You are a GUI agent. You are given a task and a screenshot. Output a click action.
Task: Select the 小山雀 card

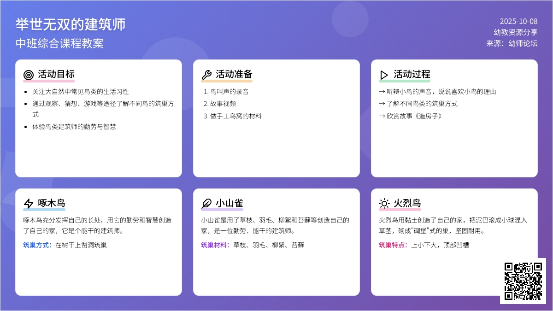pyautogui.click(x=276, y=241)
